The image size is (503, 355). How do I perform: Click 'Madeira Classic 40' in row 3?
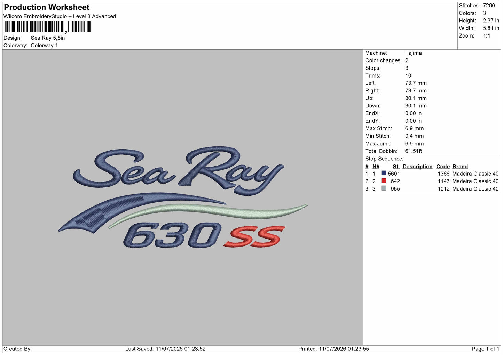[x=475, y=189]
